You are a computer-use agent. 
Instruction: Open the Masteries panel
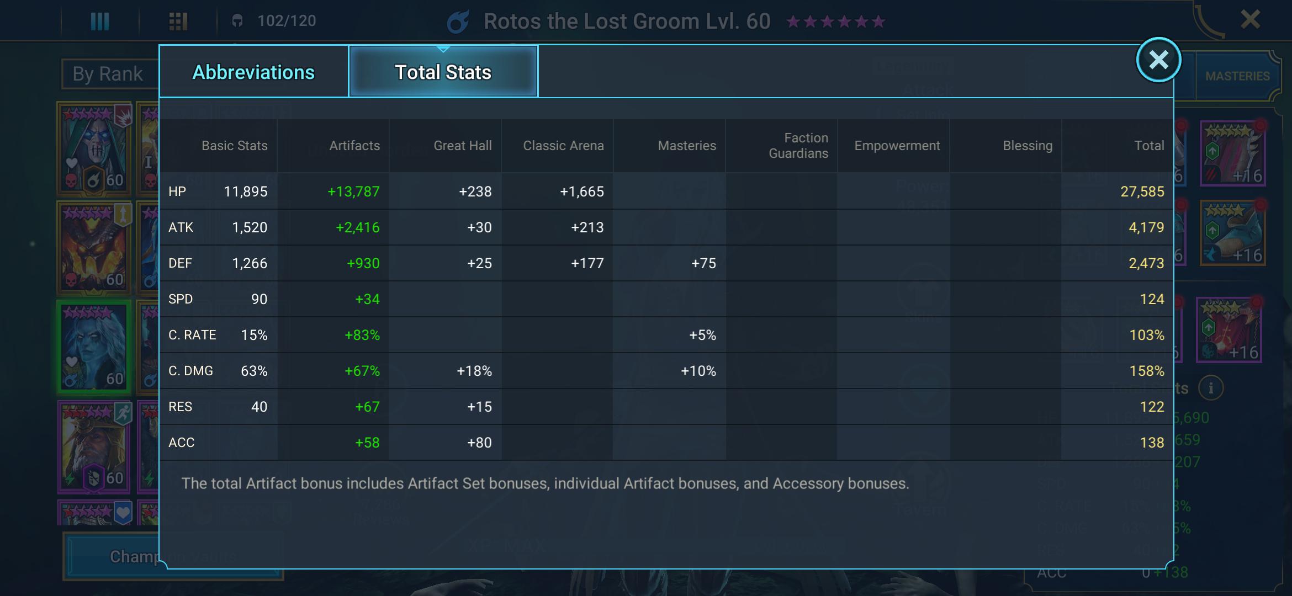[x=1238, y=76]
